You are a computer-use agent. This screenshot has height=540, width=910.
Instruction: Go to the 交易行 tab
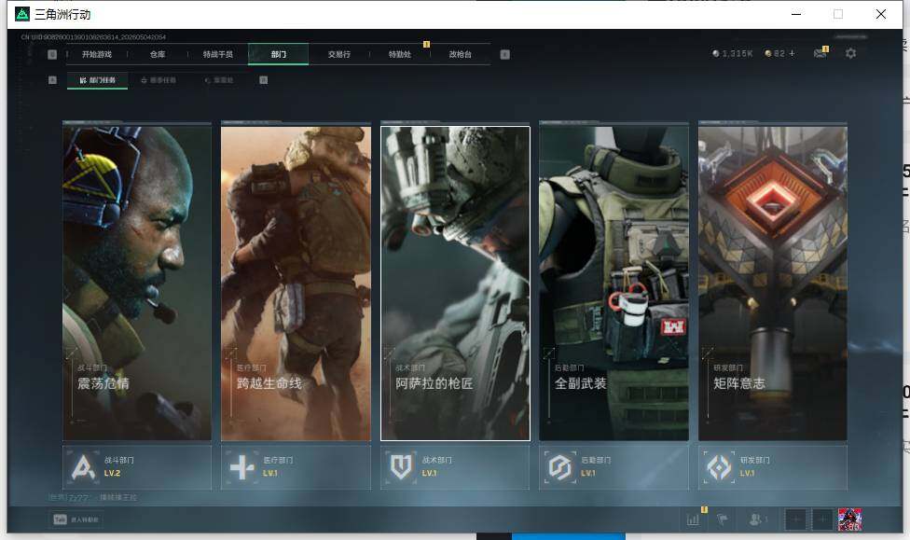tap(339, 54)
